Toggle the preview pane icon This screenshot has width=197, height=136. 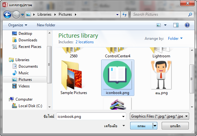(176, 25)
